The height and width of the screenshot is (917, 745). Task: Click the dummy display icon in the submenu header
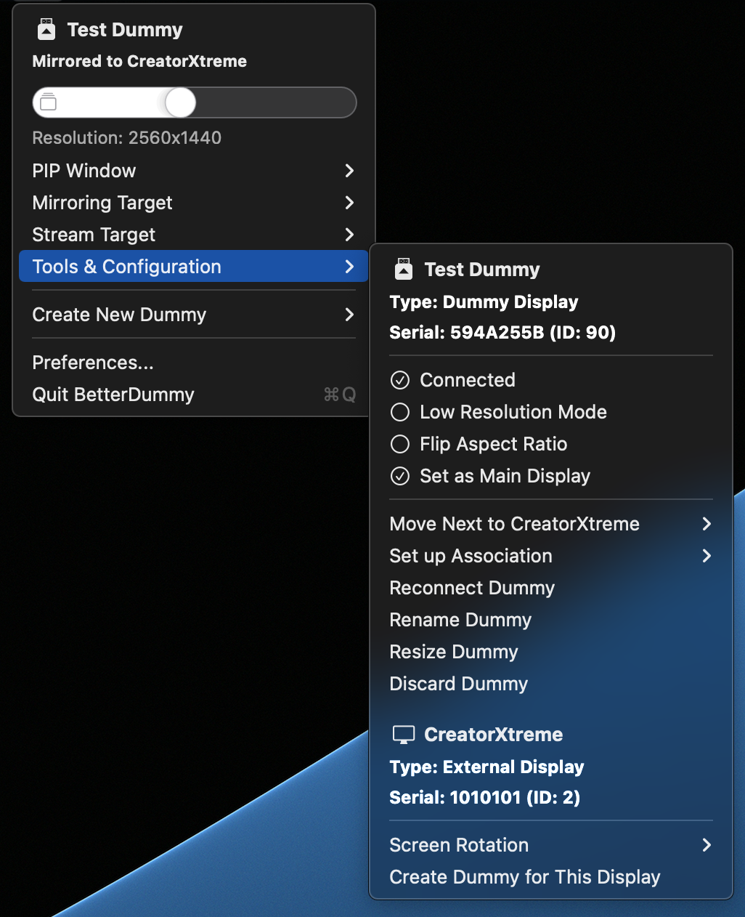(x=404, y=269)
